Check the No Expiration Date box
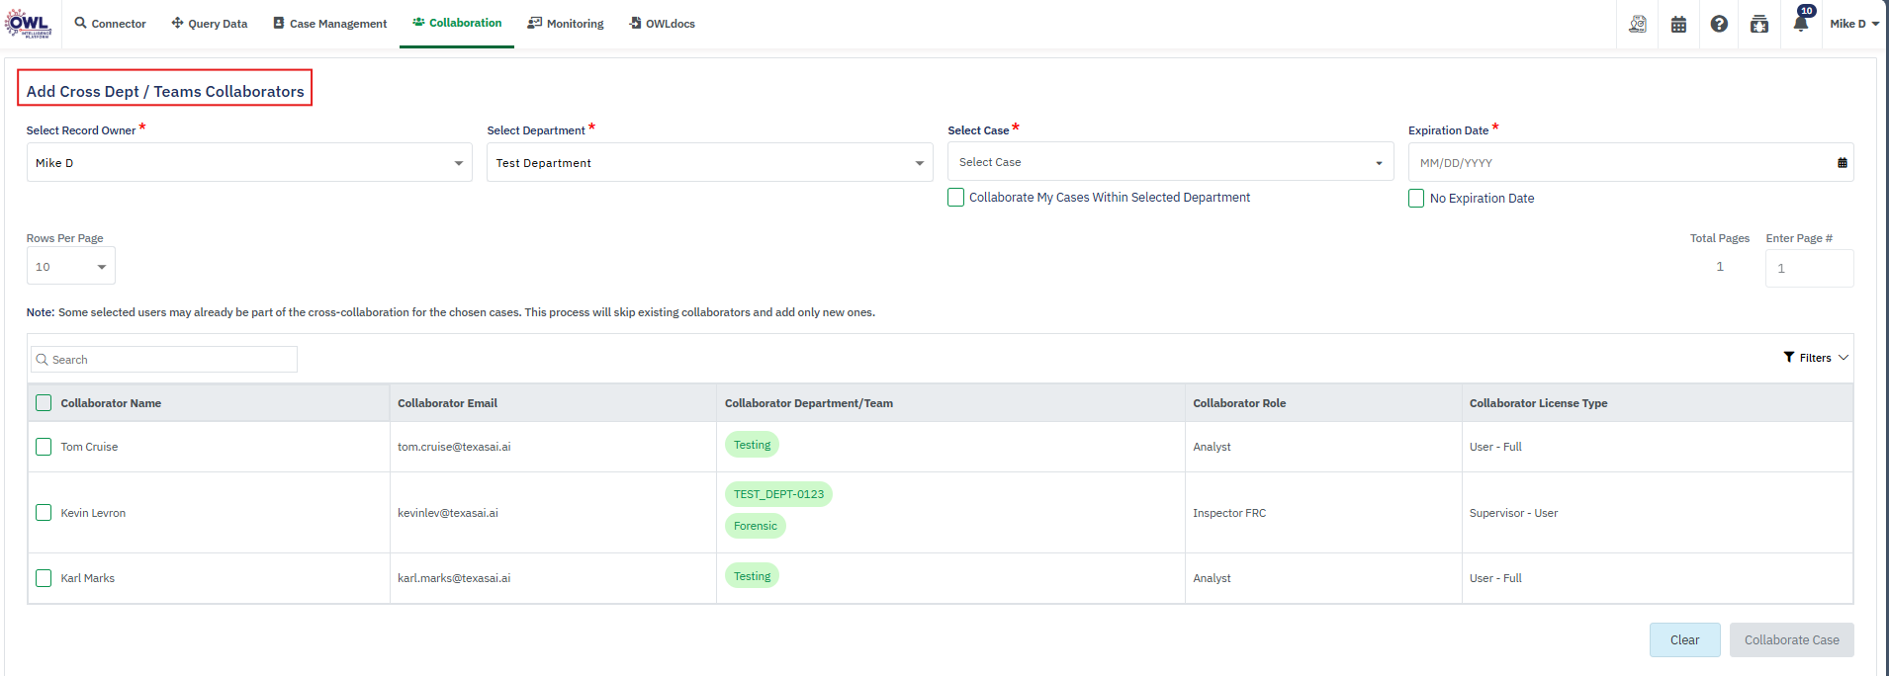 coord(1416,199)
